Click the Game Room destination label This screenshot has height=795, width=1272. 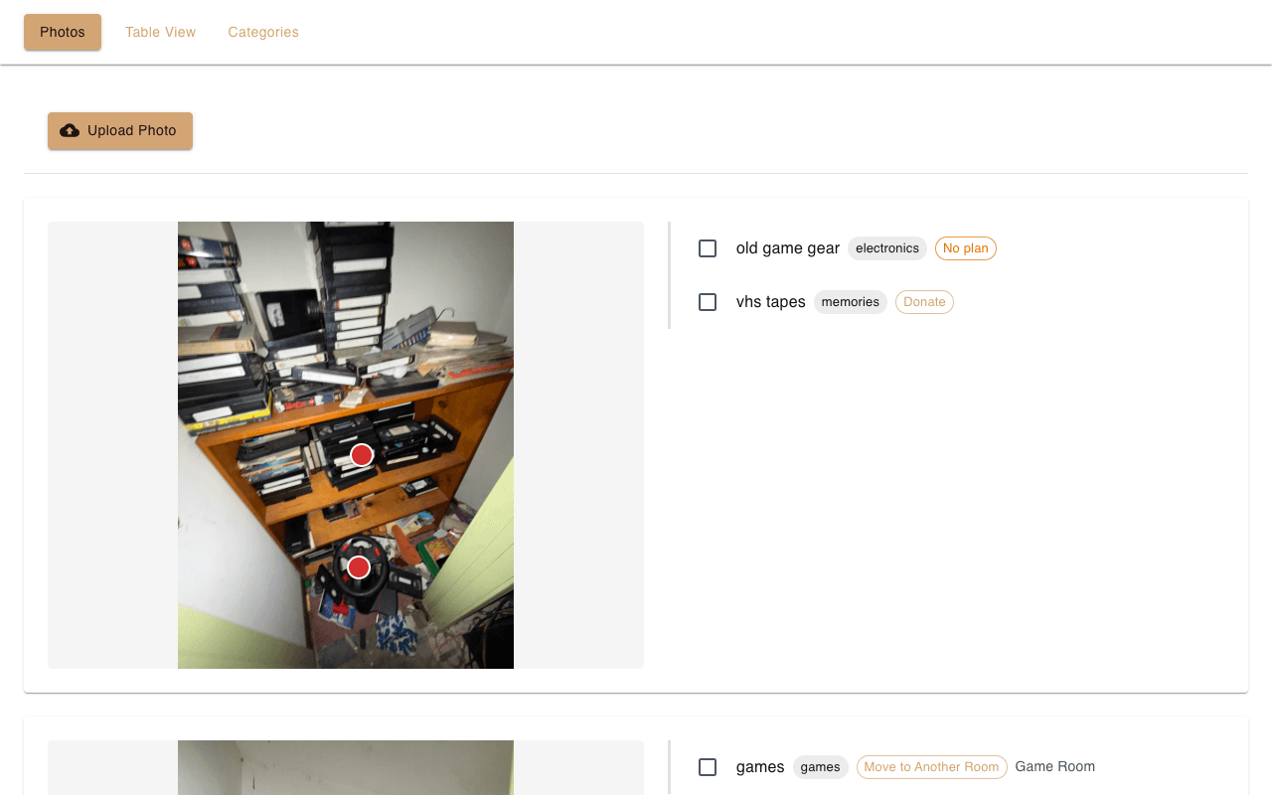pos(1055,767)
